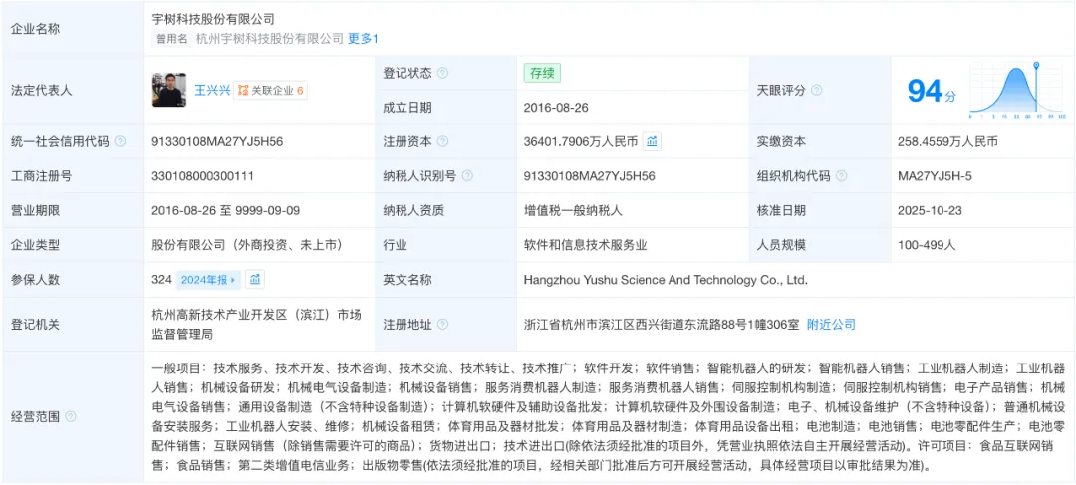Click the 存续 status badge
The image size is (1076, 485).
click(543, 73)
